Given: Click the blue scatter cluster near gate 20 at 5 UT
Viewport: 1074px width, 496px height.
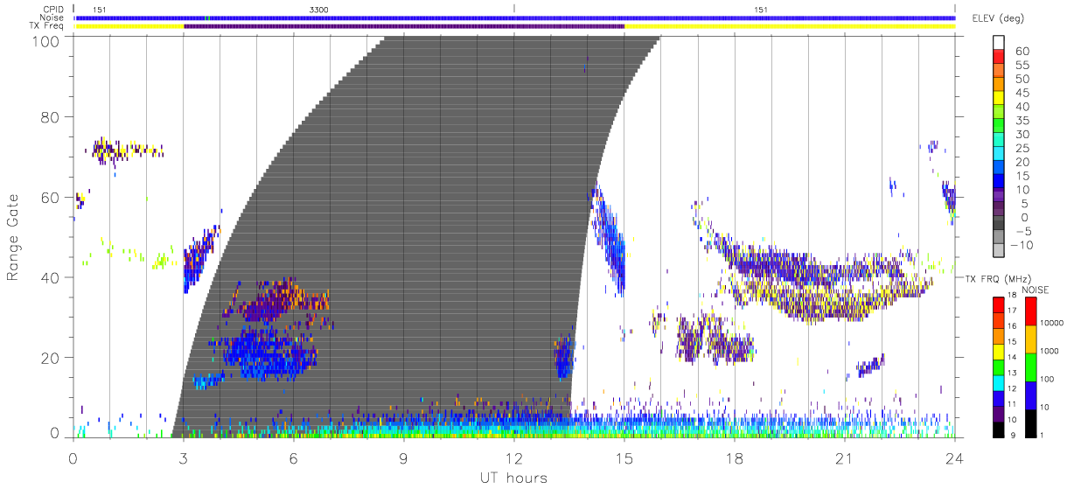Looking at the screenshot, I should [x=267, y=352].
